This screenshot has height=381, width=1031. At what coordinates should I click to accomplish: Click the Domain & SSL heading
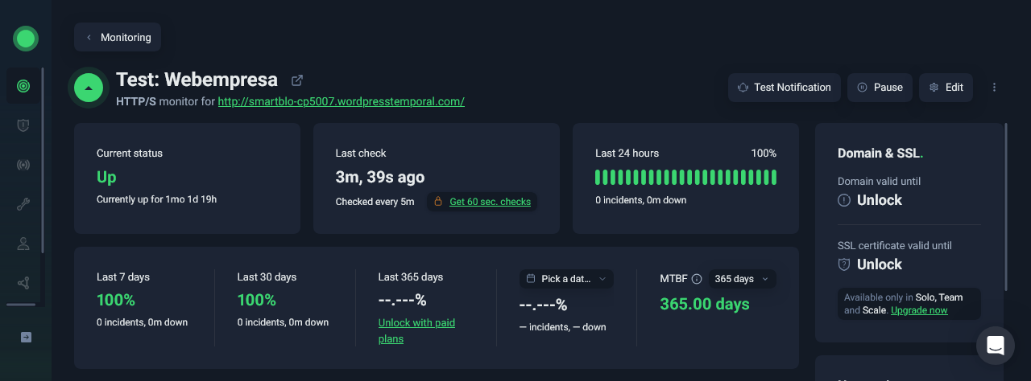pyautogui.click(x=880, y=154)
